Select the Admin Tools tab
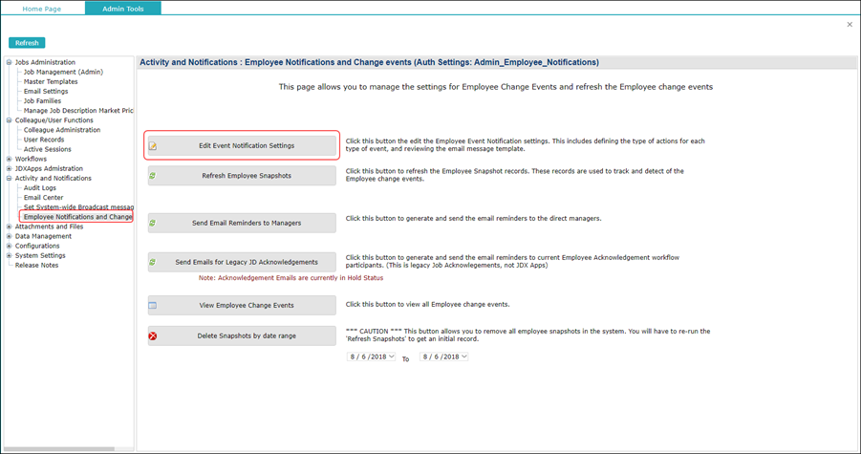Screen dimensions: 861x454 (x=122, y=9)
